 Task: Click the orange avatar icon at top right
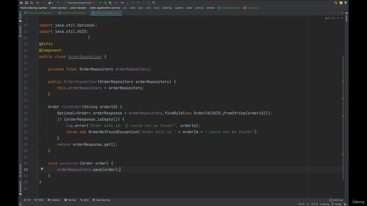click(341, 3)
